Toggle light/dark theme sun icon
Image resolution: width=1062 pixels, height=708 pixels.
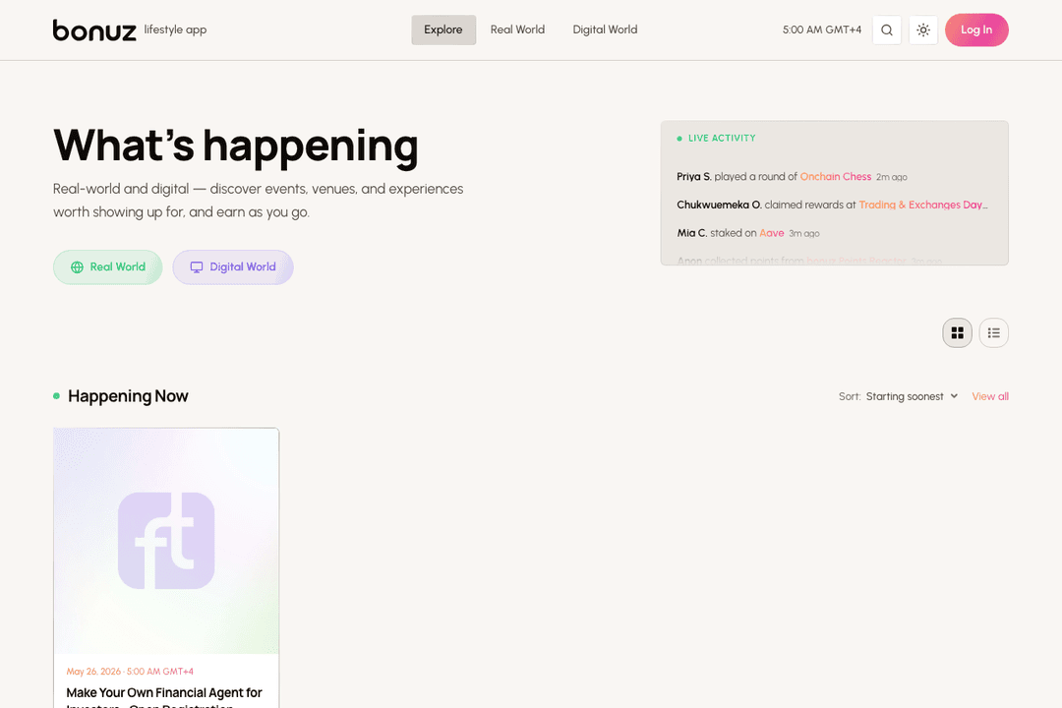[x=923, y=29]
